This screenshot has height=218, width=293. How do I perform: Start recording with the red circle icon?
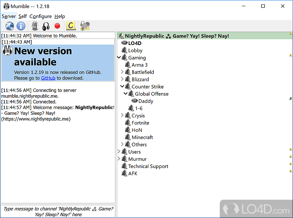coord(58,26)
